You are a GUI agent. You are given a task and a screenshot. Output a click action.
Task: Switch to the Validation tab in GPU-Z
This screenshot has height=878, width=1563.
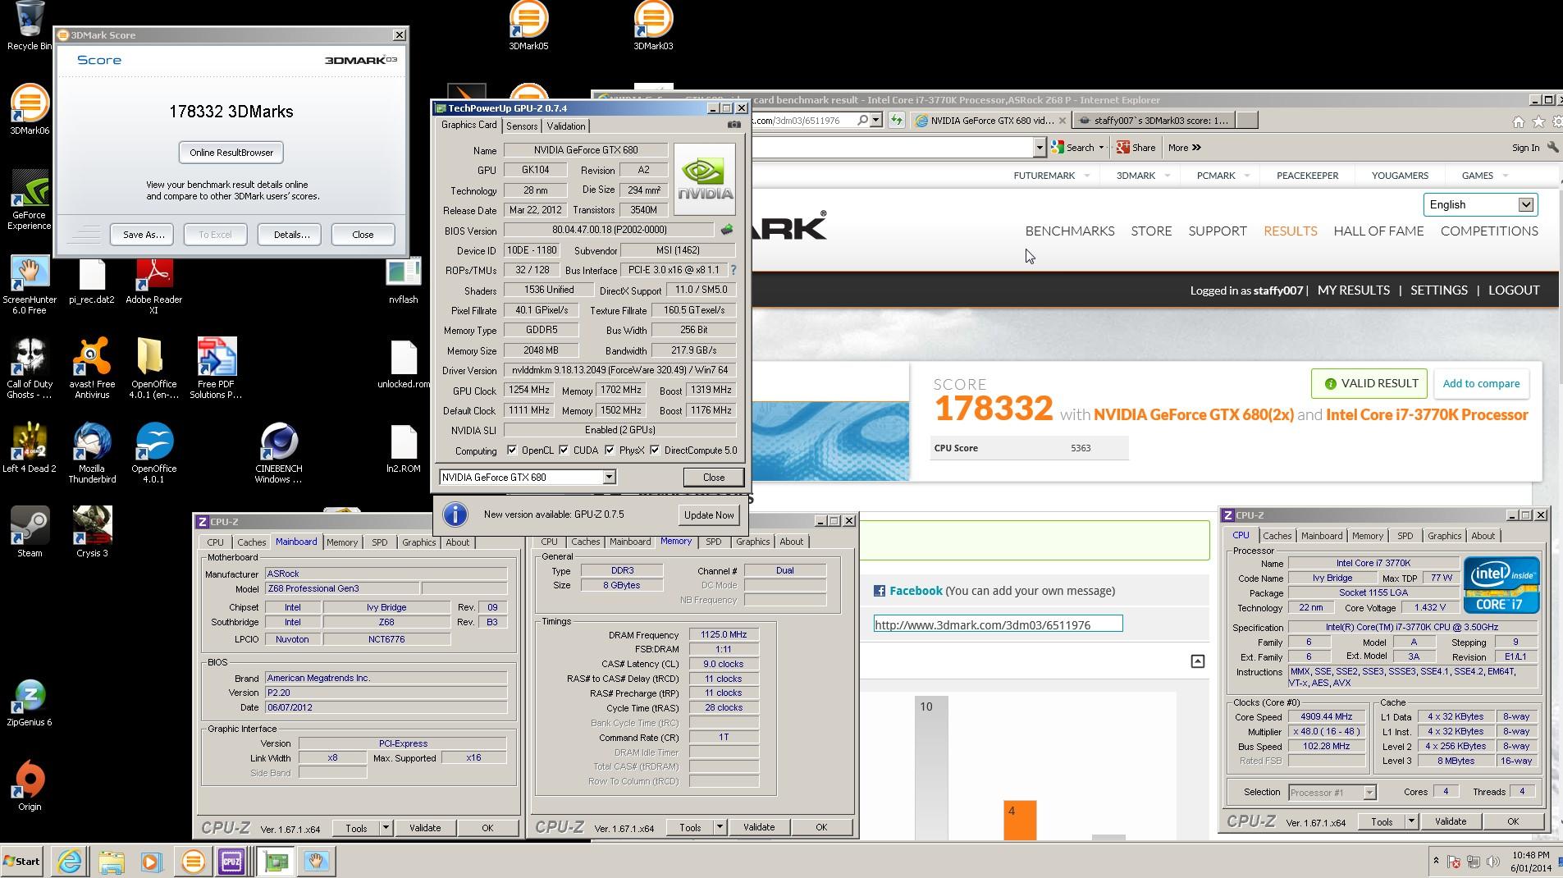(x=566, y=126)
